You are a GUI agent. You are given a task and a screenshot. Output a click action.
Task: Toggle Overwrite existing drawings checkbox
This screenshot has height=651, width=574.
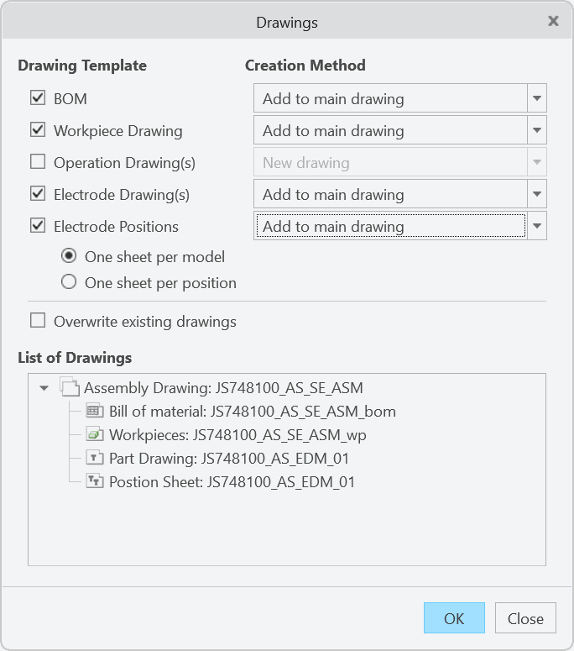tap(38, 321)
